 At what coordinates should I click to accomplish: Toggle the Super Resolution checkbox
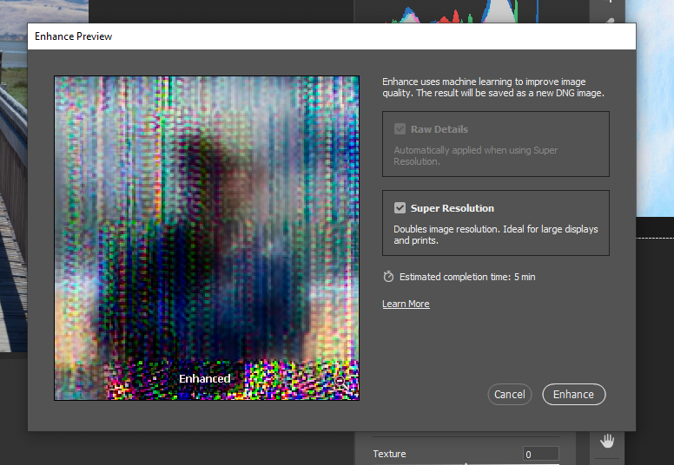[400, 208]
